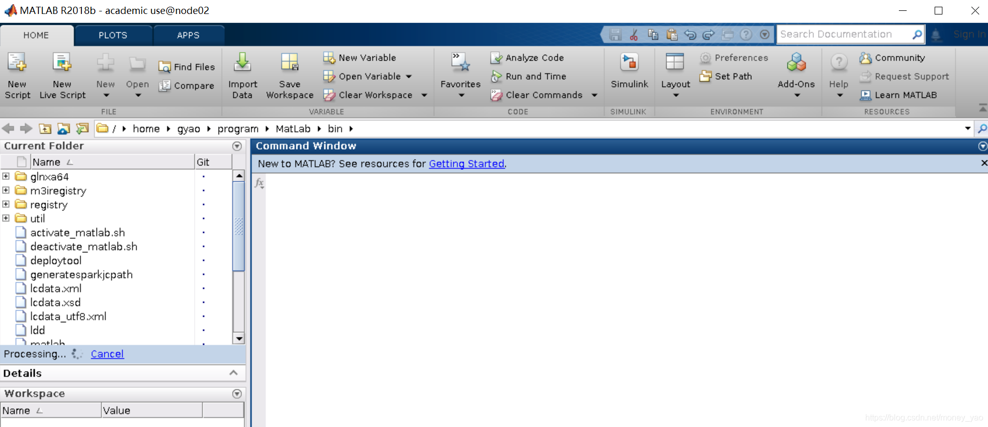988x427 pixels.
Task: Cancel the folder processing
Action: 107,354
